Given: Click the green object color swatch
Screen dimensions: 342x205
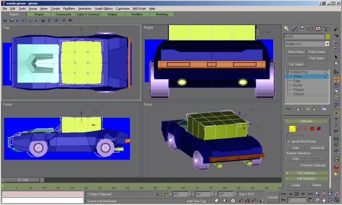Looking at the screenshot, I should [x=327, y=36].
